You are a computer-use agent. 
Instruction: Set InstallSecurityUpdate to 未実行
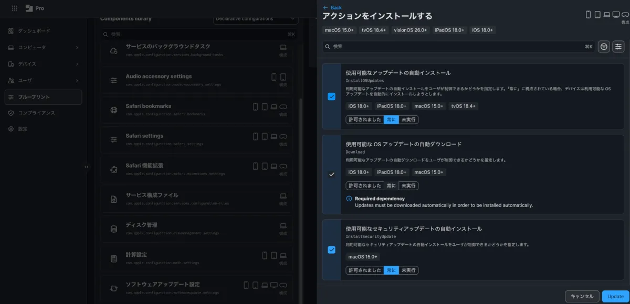click(408, 270)
